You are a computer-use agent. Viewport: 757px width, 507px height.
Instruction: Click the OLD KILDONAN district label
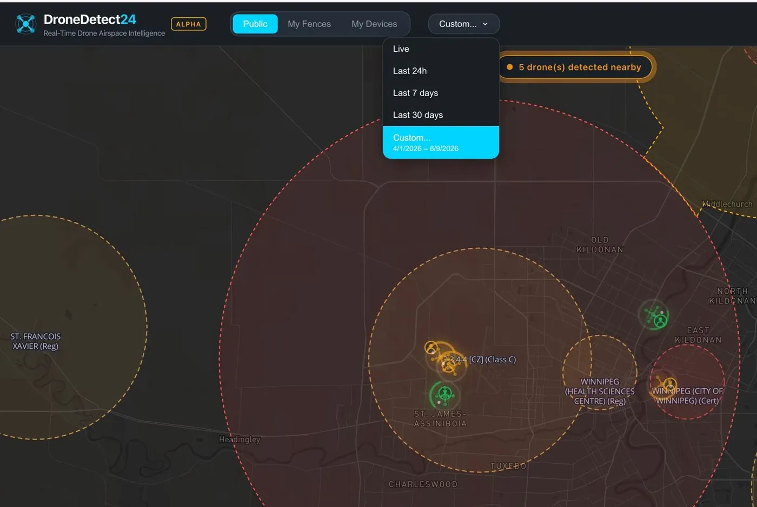coord(600,245)
